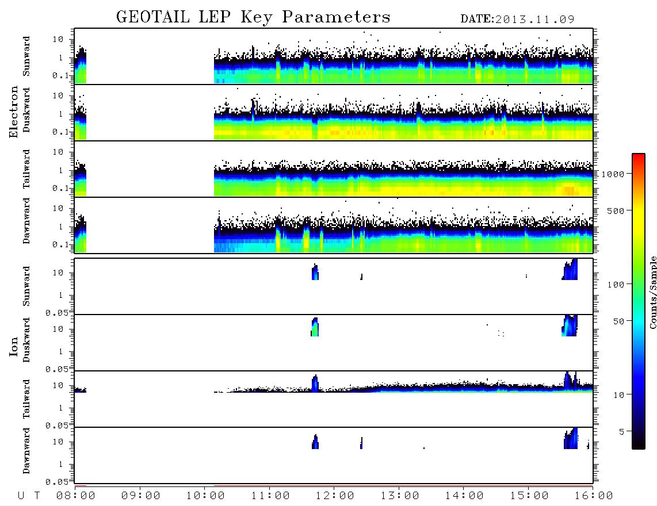The width and height of the screenshot is (657, 506).
Task: Click the "10:00" time tick label
Action: [x=205, y=496]
